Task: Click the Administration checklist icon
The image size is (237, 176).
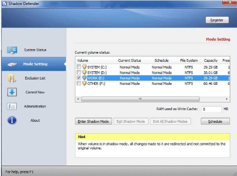Action: click(12, 106)
